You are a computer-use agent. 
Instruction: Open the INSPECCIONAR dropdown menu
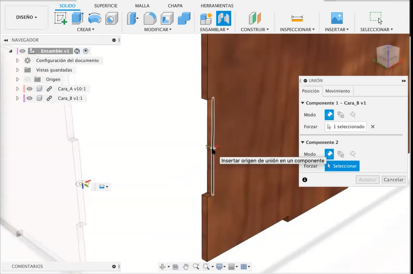[297, 30]
